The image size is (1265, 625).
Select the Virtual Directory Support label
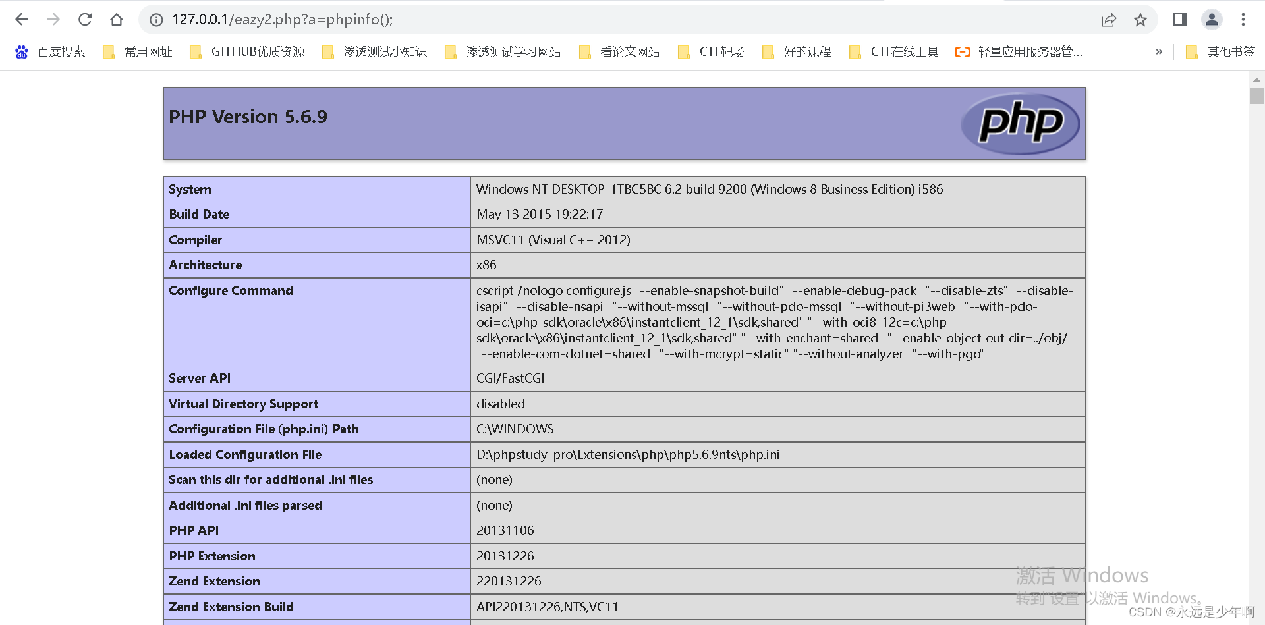pos(243,404)
